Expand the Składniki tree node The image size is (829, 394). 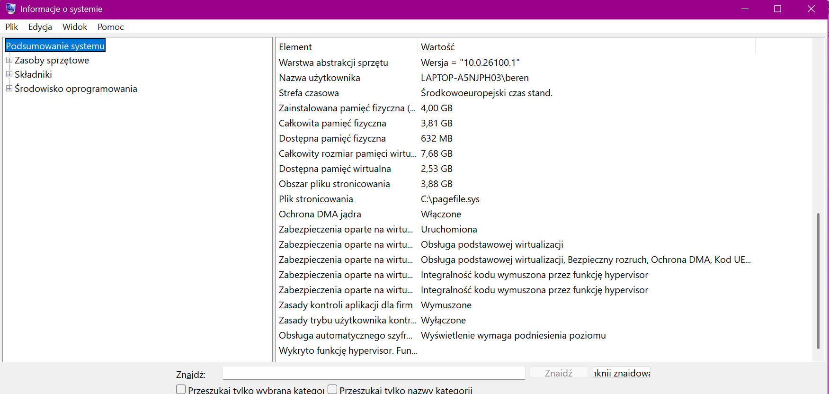[9, 74]
